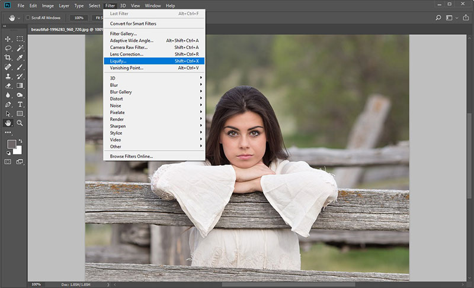This screenshot has width=474, height=288.
Task: Open the Window menu
Action: [153, 6]
